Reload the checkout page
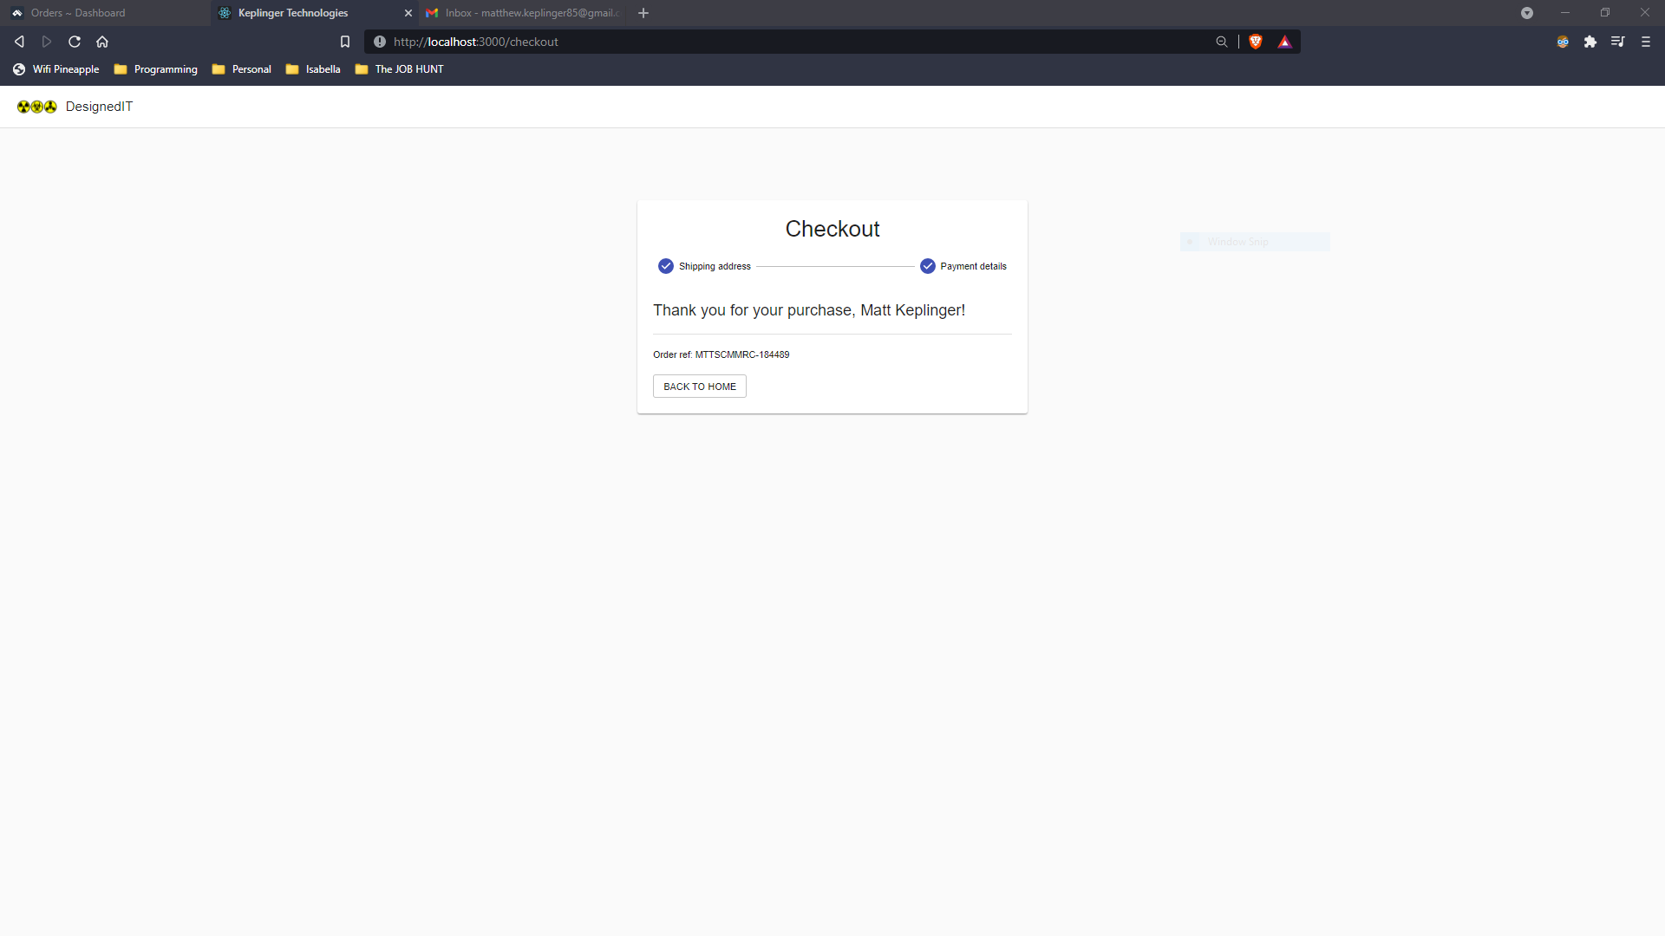Image resolution: width=1665 pixels, height=936 pixels. point(75,42)
